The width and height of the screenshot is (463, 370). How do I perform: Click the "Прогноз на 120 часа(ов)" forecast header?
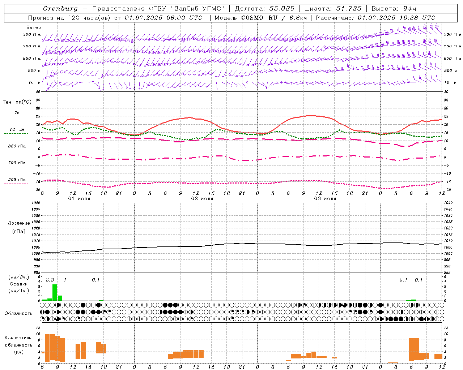[70, 18]
